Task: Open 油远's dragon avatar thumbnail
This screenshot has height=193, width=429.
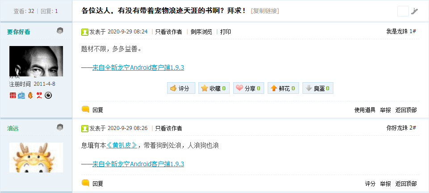Action: pos(36,157)
